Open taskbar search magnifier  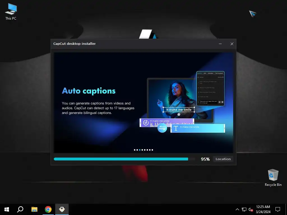20,209
